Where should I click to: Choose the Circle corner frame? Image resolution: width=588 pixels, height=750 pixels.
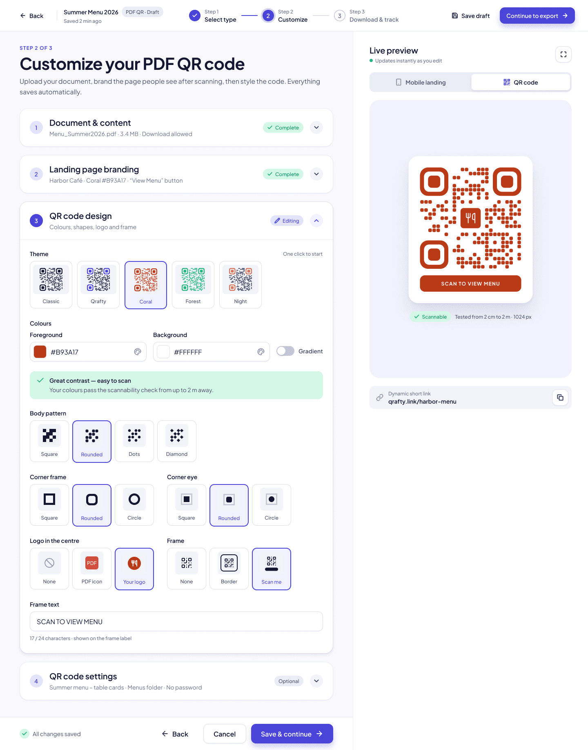[x=134, y=505]
